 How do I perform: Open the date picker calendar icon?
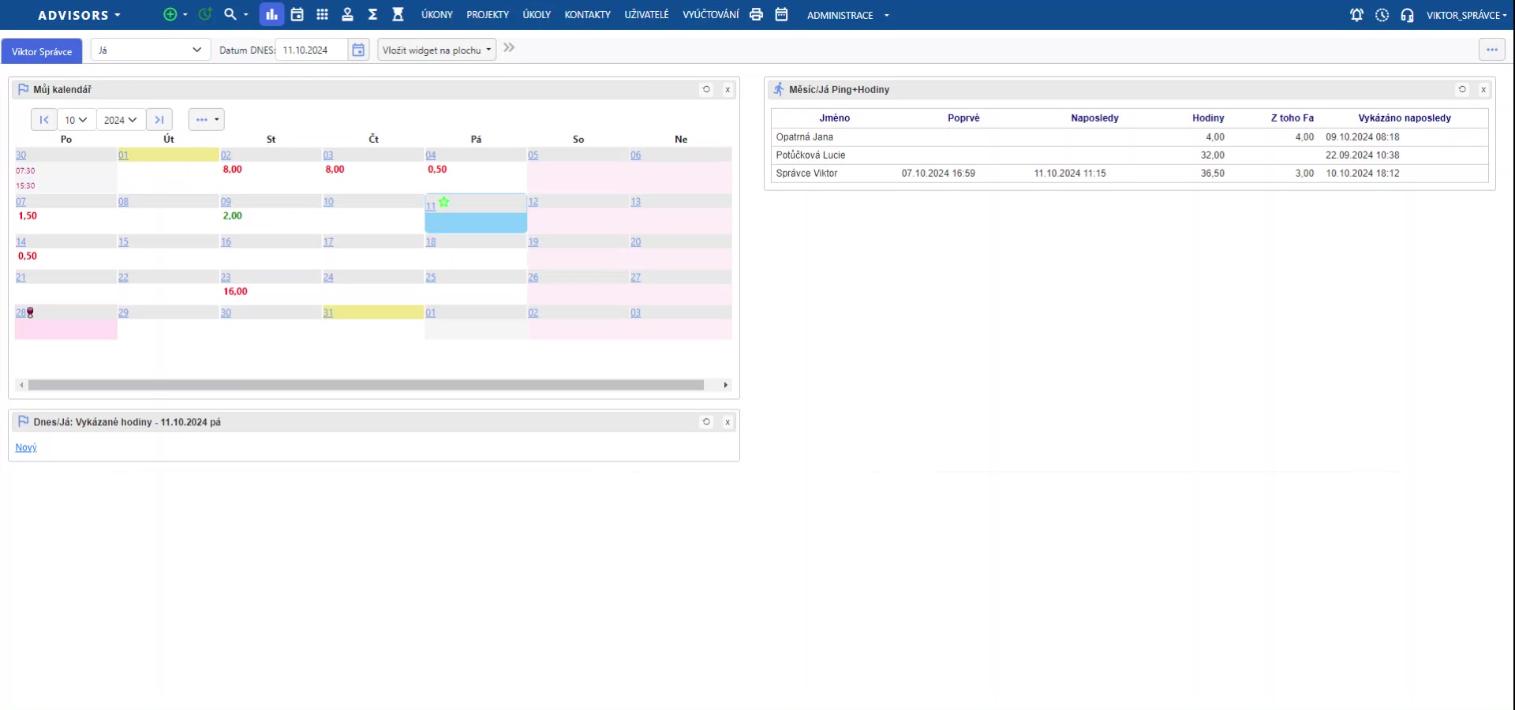coord(358,50)
